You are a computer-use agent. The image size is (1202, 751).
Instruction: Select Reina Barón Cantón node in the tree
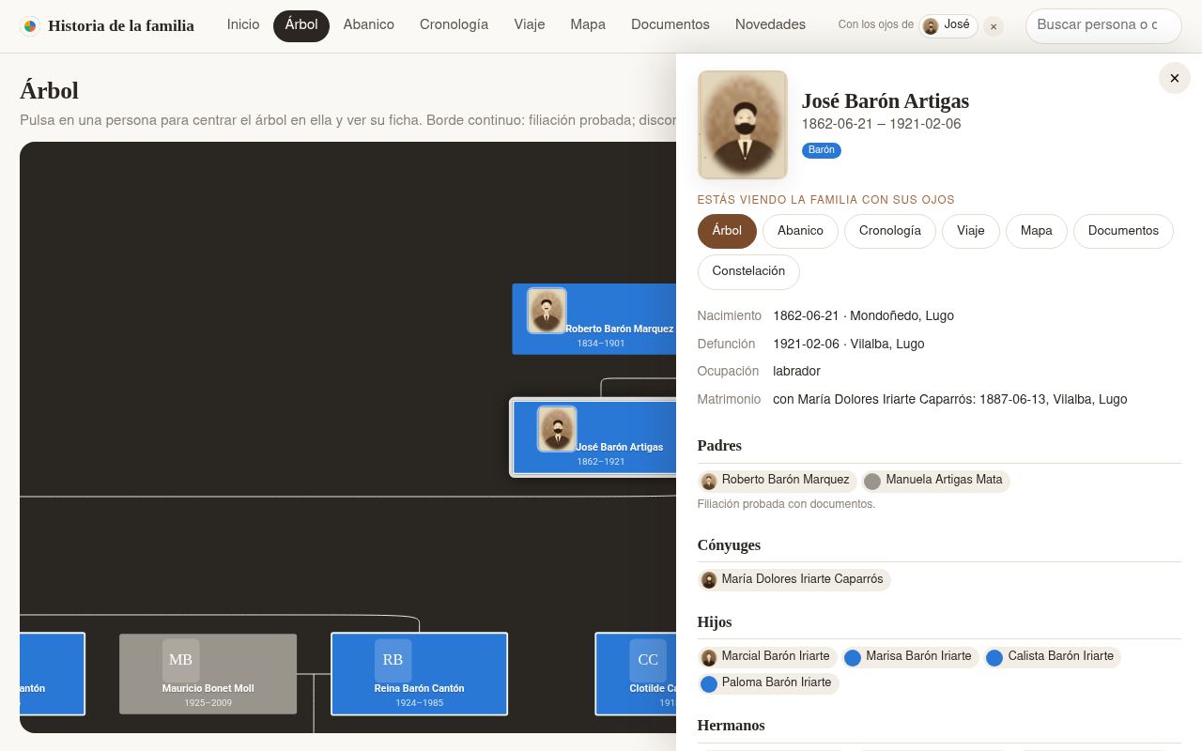pos(419,674)
